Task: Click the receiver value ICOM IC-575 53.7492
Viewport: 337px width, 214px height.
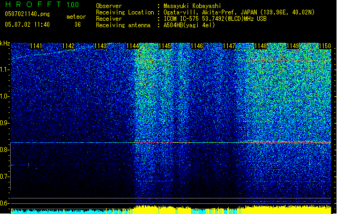Action: click(x=215, y=19)
